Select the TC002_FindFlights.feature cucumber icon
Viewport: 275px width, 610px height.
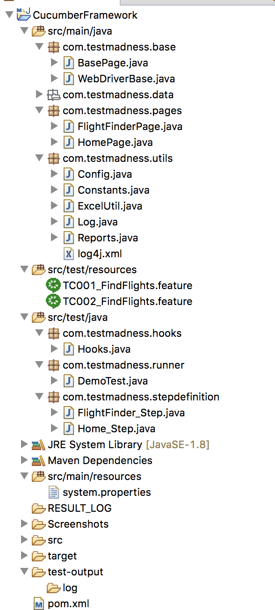(x=53, y=301)
